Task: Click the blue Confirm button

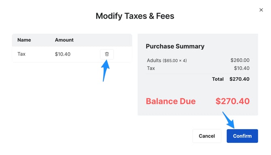Action: pyautogui.click(x=242, y=136)
